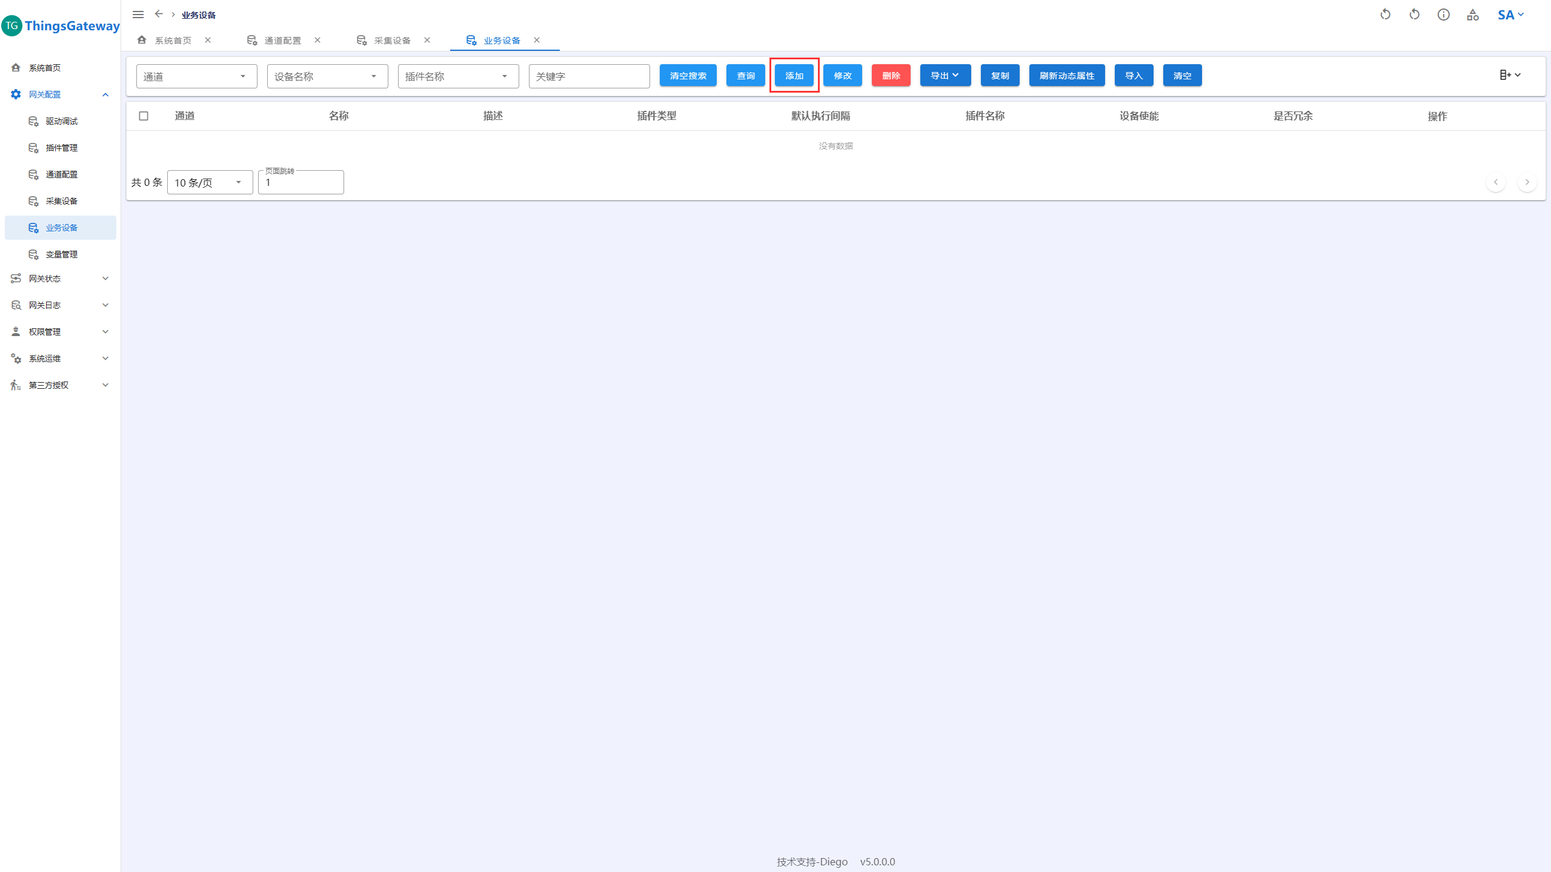Screen dimensions: 1551x872
Task: Open 驱动调试 sidebar item
Action: click(61, 121)
